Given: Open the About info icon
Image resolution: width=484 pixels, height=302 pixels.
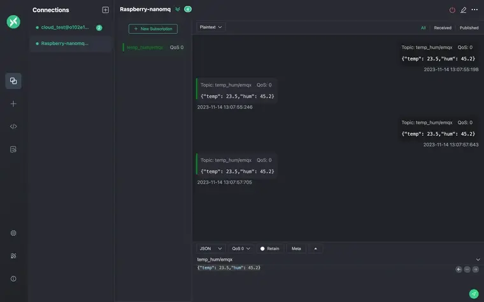Looking at the screenshot, I should pos(13,278).
